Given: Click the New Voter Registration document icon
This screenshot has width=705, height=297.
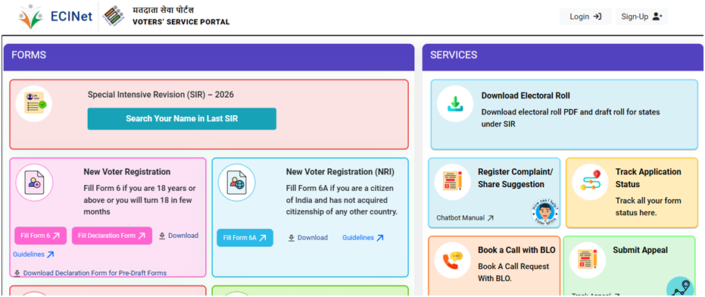Looking at the screenshot, I should pos(34,183).
